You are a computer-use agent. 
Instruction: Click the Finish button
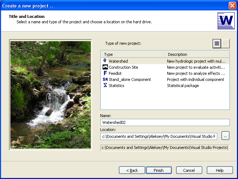[159, 170]
